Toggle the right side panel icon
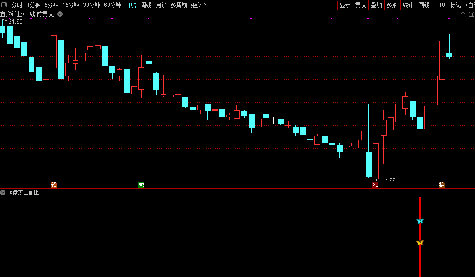This screenshot has height=277, width=475. pyautogui.click(x=471, y=14)
